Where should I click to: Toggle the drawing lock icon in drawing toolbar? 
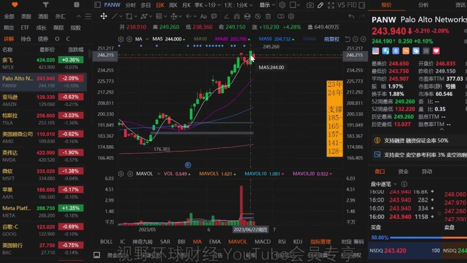[x=247, y=16]
